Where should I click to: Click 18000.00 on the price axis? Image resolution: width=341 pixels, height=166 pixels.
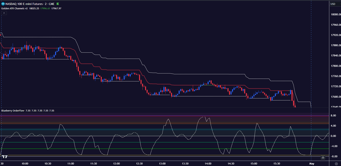[335, 15]
